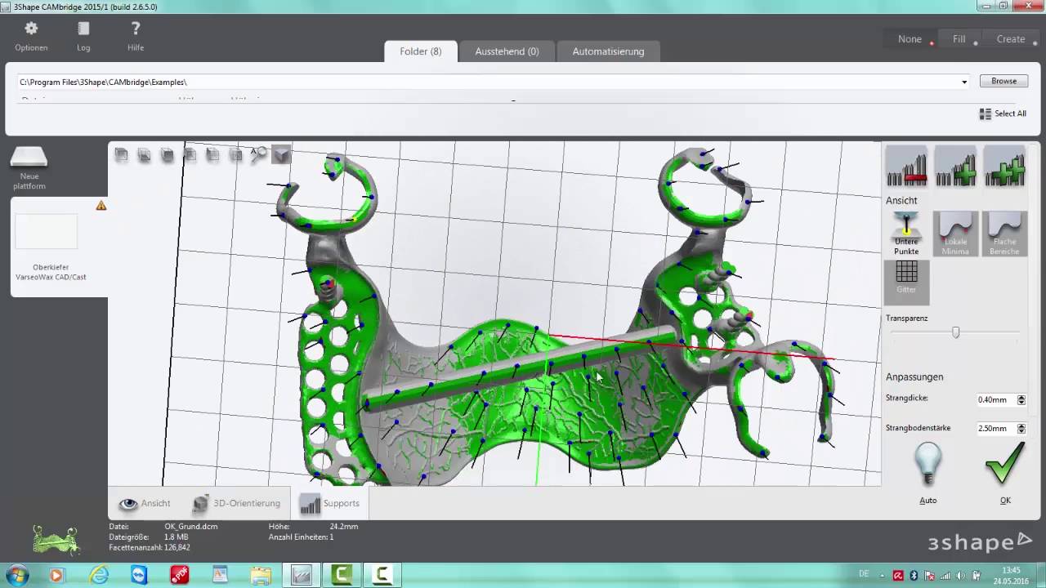1046x588 pixels.
Task: Click the Create button
Action: (1011, 39)
